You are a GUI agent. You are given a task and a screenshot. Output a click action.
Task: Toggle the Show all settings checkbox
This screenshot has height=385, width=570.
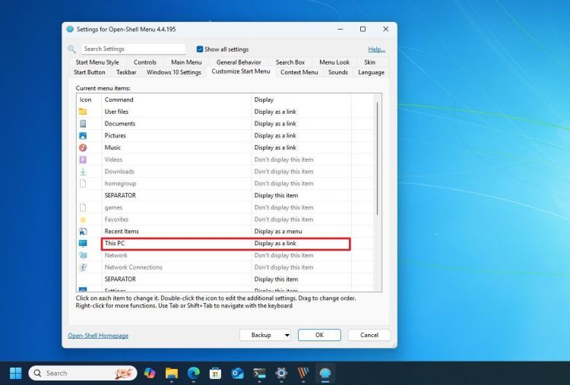point(200,49)
